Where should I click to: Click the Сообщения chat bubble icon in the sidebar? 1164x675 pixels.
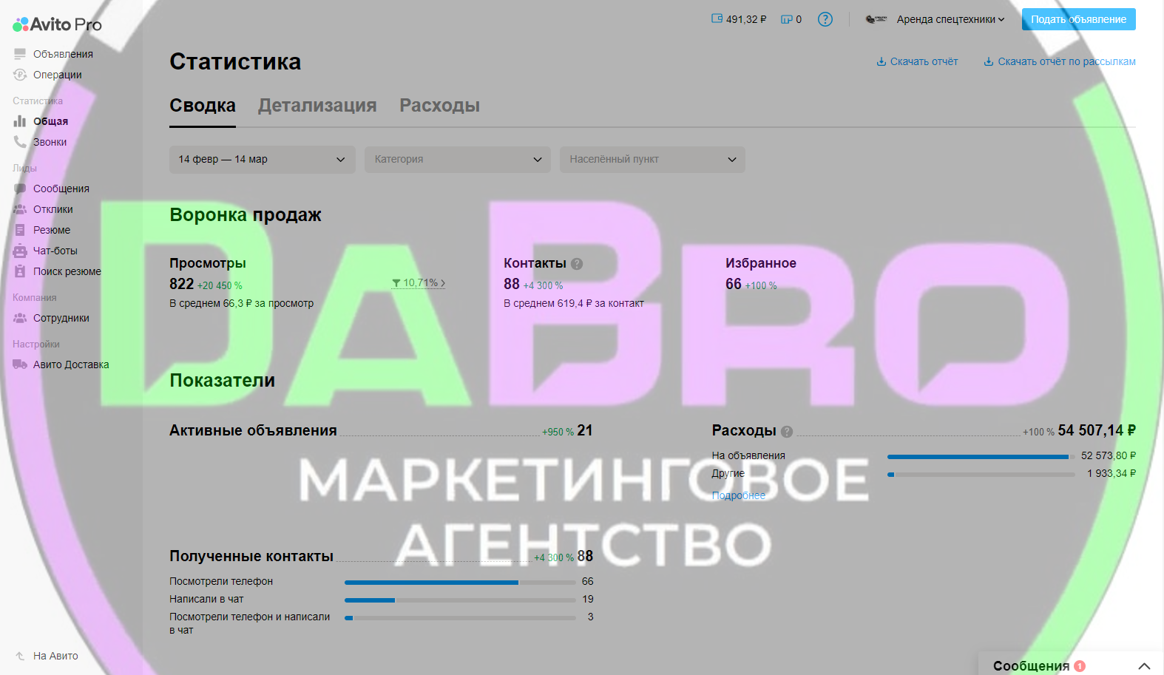(20, 189)
